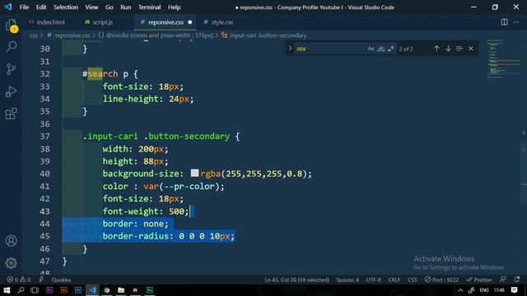
Task: Click system clock 11:48
Action: tap(499, 290)
